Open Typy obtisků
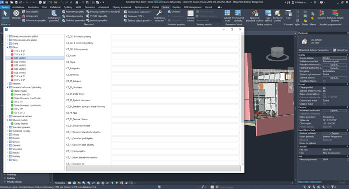349x189 pixels. [x=268, y=16]
